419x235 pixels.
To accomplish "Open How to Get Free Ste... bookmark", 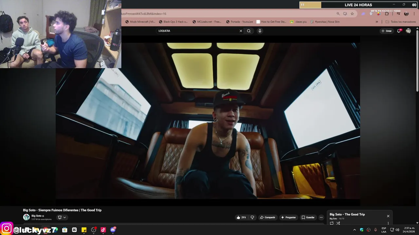I will click(271, 22).
